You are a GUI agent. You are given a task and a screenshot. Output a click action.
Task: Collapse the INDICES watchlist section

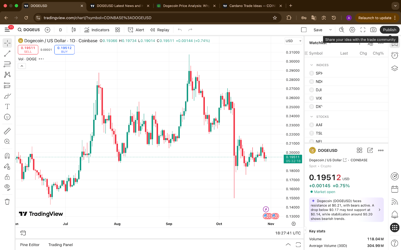(312, 65)
